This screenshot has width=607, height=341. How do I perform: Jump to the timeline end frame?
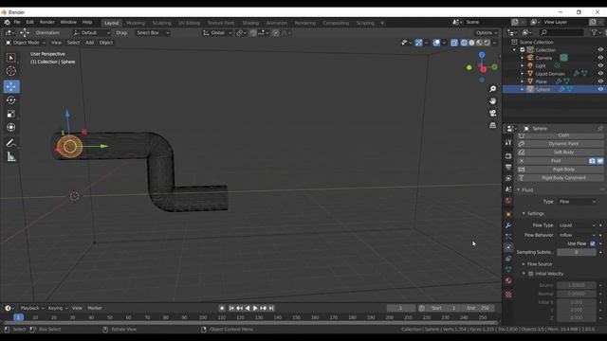coord(271,308)
